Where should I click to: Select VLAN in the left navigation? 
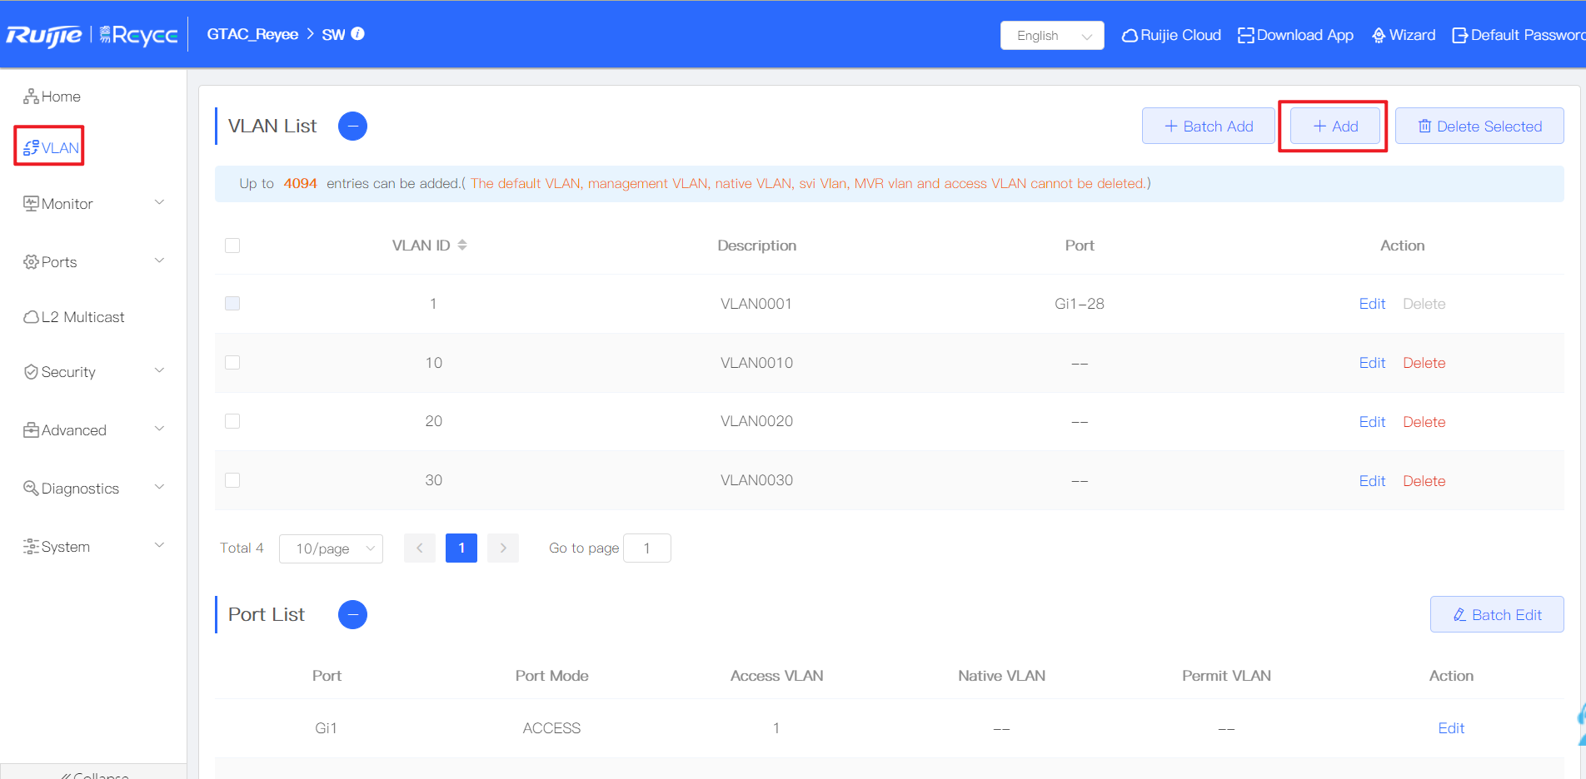point(51,147)
